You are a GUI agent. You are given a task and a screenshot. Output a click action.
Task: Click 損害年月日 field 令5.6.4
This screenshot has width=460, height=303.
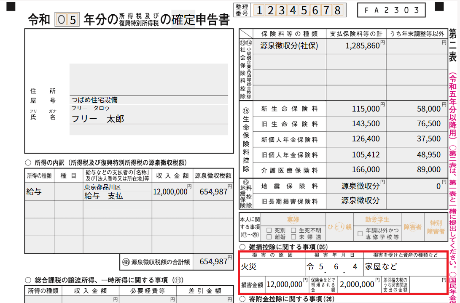point(334,267)
